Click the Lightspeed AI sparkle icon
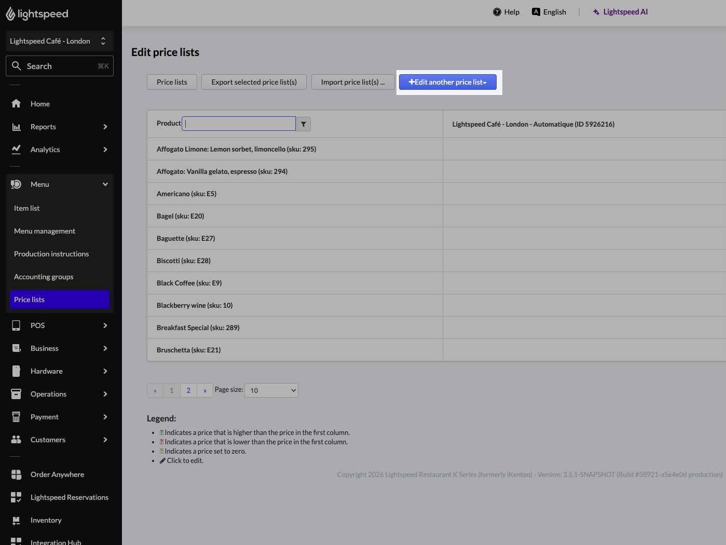Image resolution: width=726 pixels, height=545 pixels. pyautogui.click(x=596, y=12)
